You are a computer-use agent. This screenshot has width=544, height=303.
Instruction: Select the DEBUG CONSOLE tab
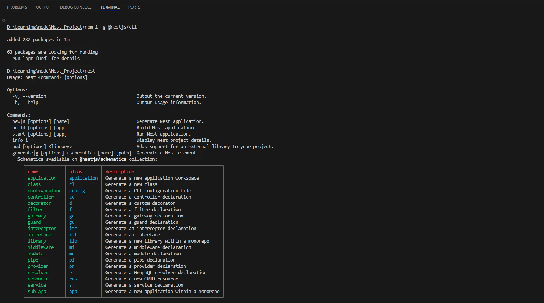[75, 7]
